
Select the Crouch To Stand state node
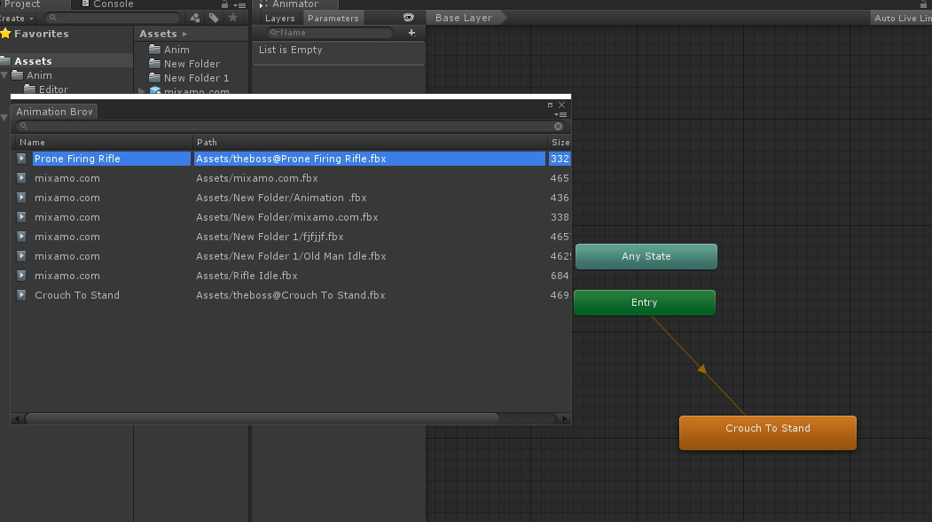coord(768,432)
